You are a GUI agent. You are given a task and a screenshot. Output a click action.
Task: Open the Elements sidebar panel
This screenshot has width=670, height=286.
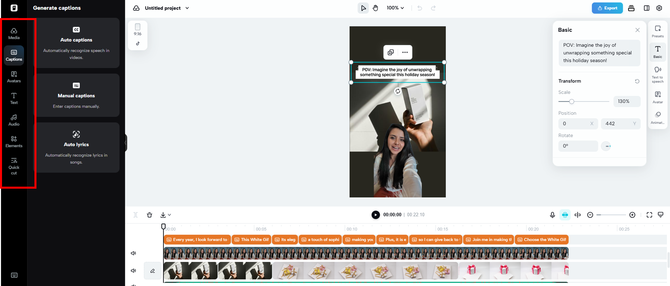pyautogui.click(x=14, y=141)
